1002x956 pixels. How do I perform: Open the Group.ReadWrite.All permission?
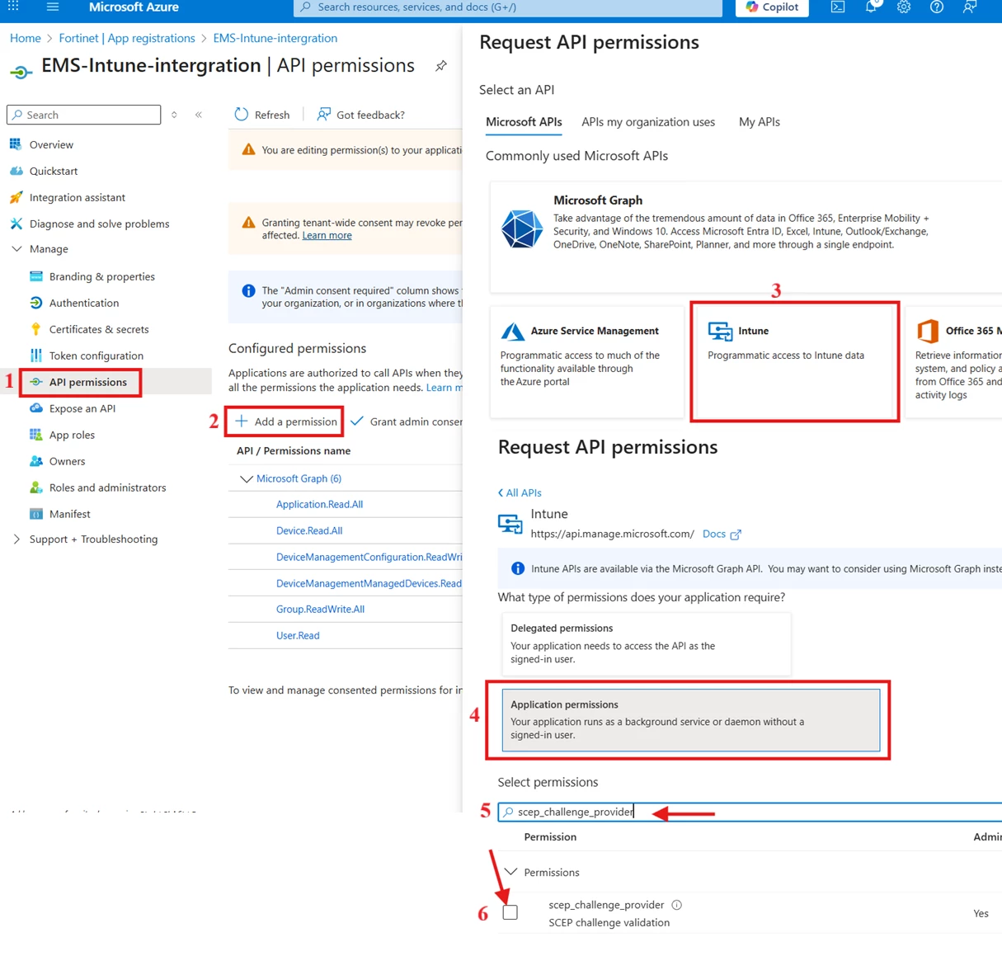pyautogui.click(x=320, y=609)
